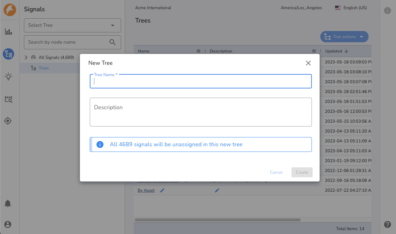Edit the By Asset name pencil
Image resolution: width=396 pixels, height=234 pixels.
162,190
